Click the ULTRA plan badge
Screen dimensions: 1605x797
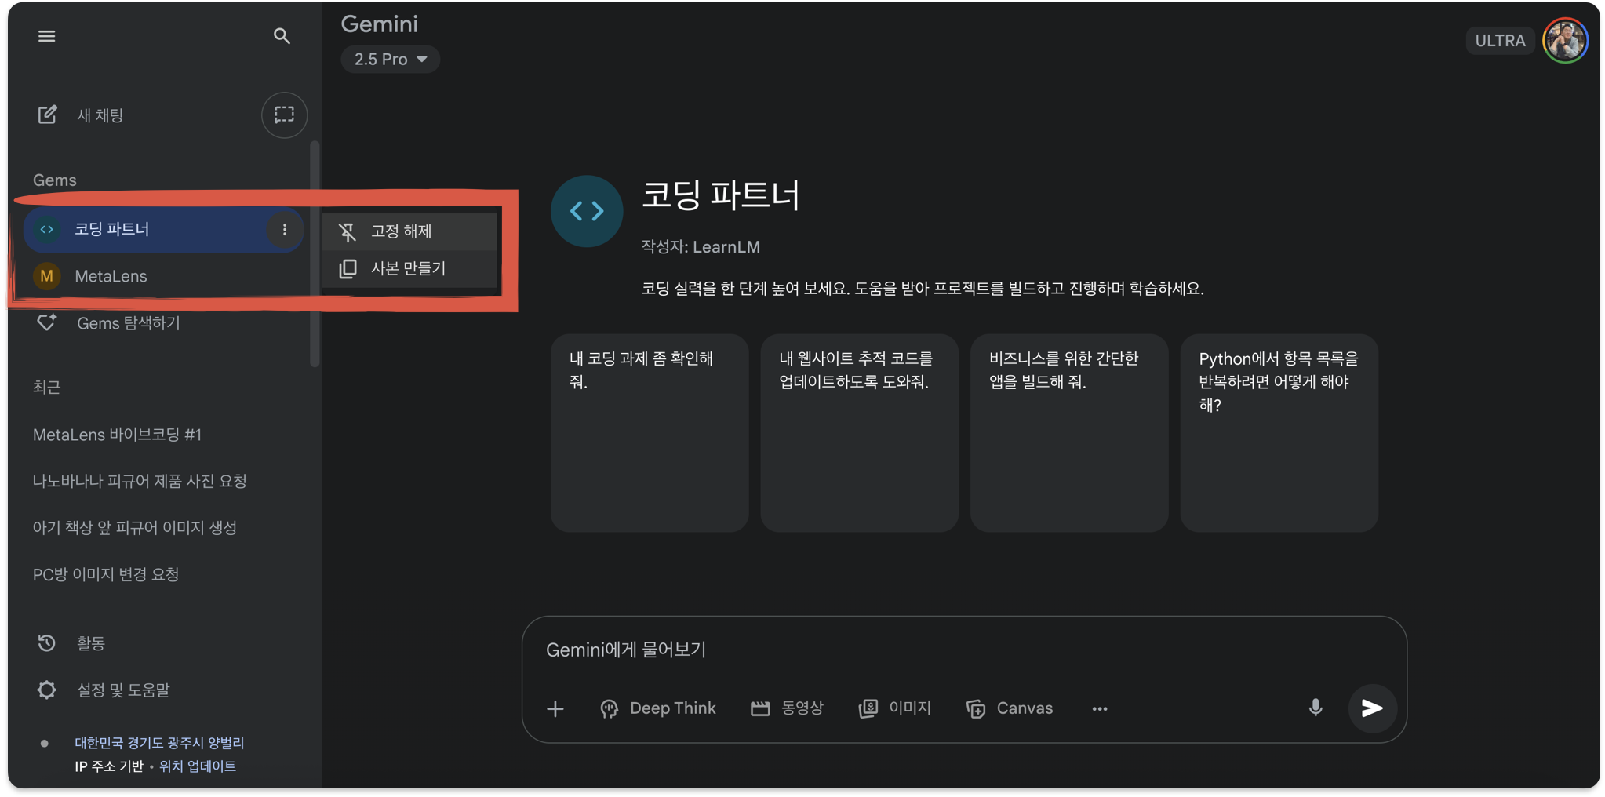(x=1499, y=41)
